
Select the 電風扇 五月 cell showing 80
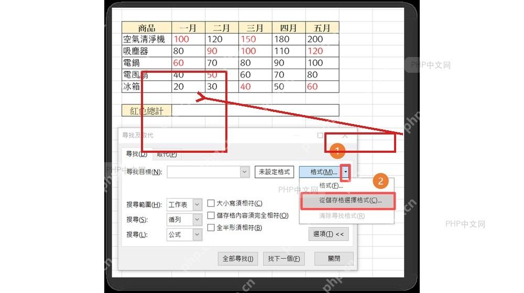(x=322, y=74)
